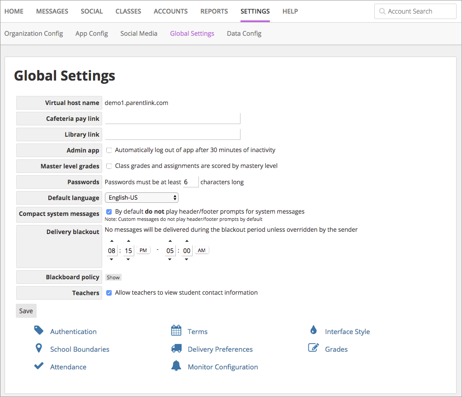Increase blackout end hour 05
Screen dimensions: 462x397
pyautogui.click(x=170, y=241)
